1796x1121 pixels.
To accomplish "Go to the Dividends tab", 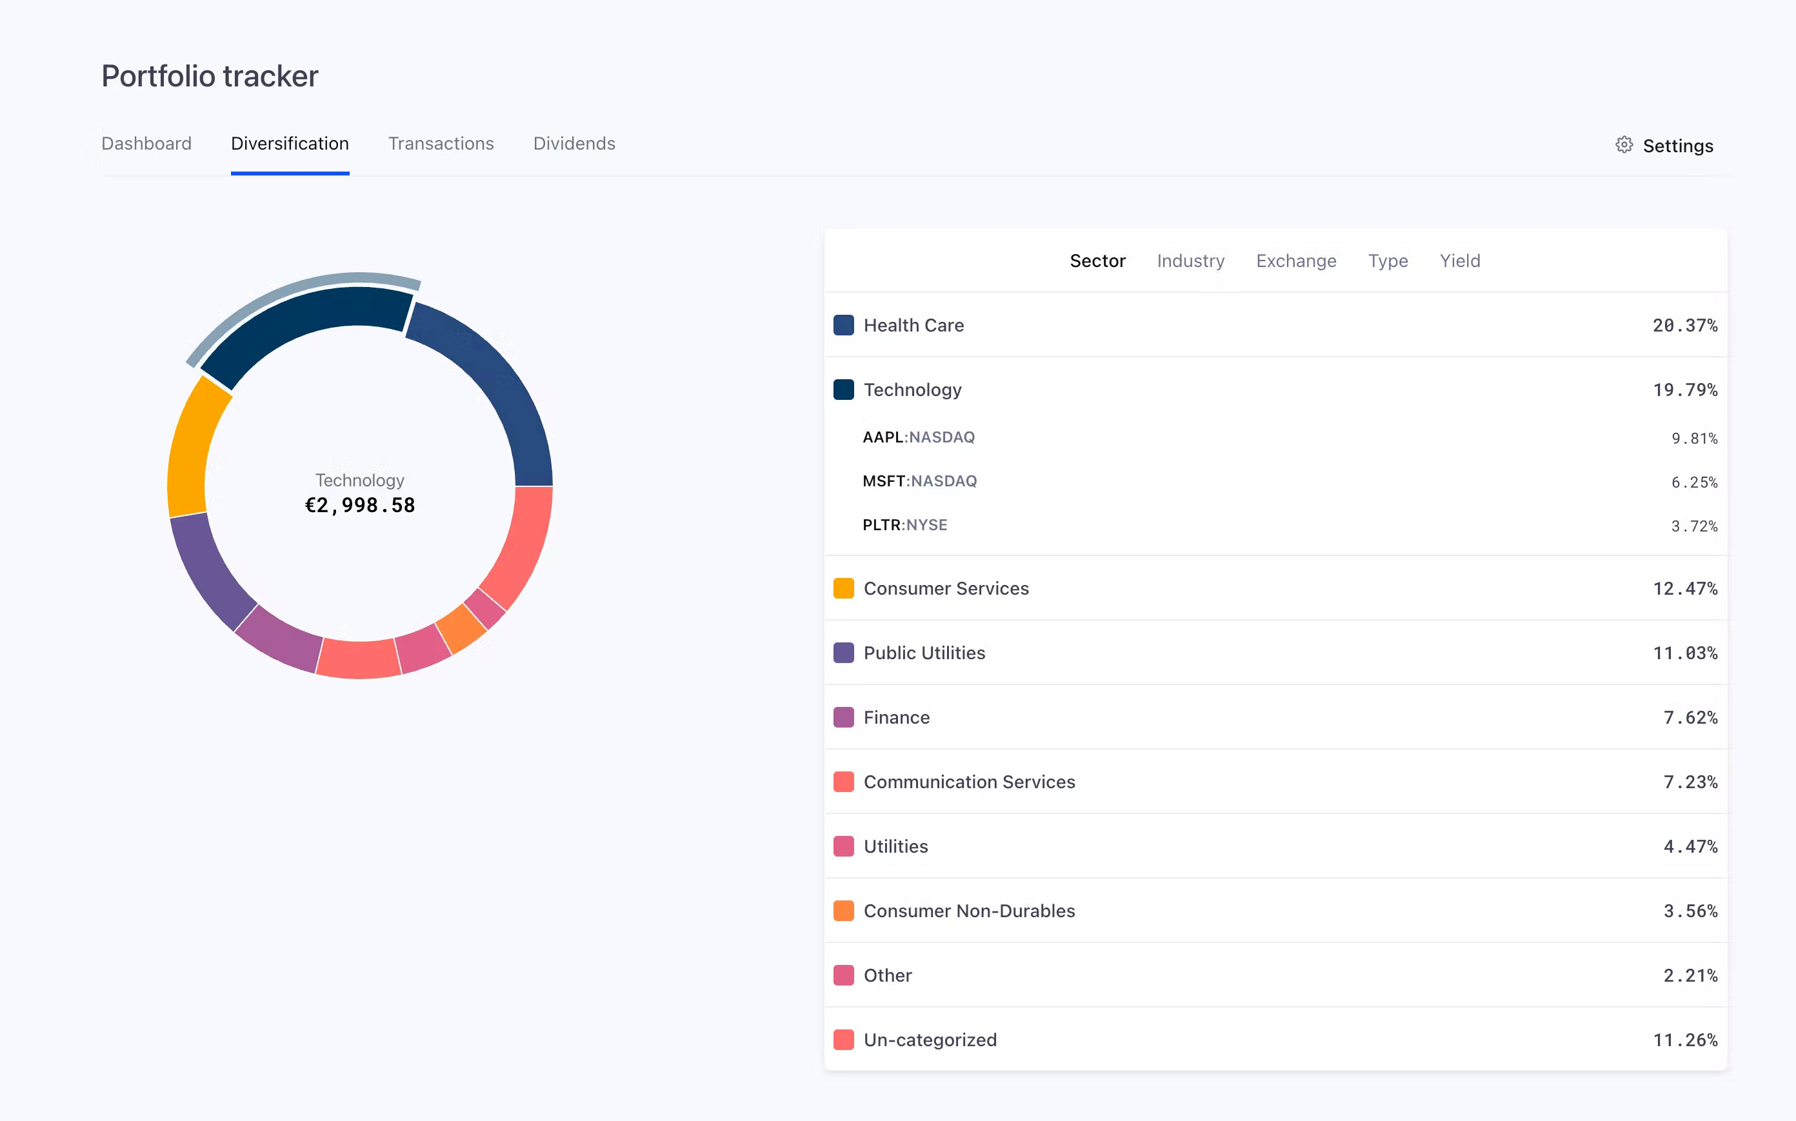I will pos(574,144).
